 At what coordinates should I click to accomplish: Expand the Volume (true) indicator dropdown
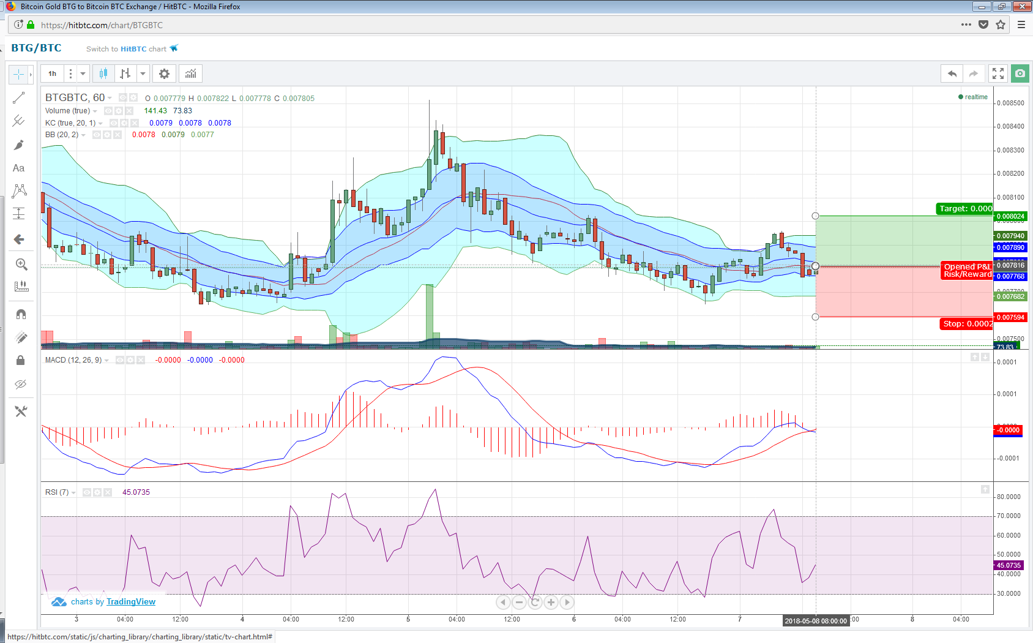pos(95,111)
